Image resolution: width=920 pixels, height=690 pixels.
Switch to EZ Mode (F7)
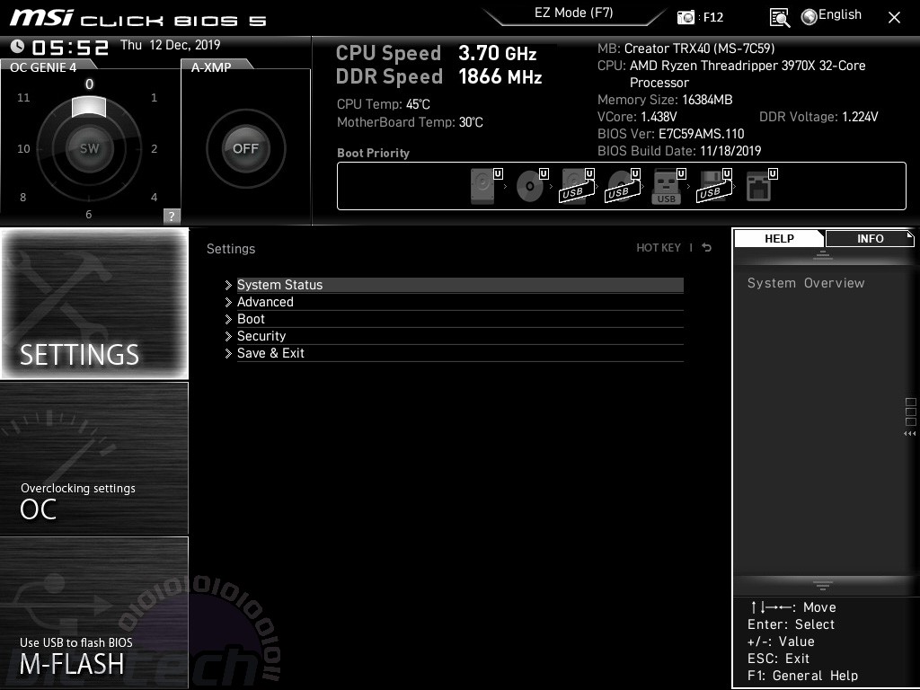coord(574,13)
